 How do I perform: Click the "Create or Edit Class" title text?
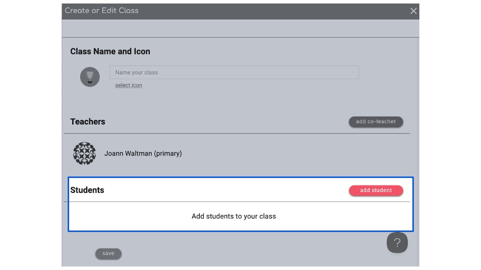tap(102, 10)
